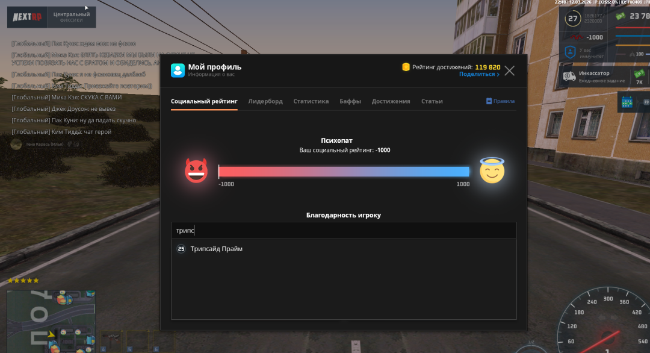The height and width of the screenshot is (353, 650).
Task: Click the player name search field
Action: point(344,231)
